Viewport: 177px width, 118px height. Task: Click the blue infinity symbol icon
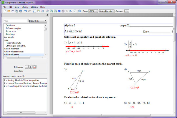pyautogui.click(x=59, y=11)
